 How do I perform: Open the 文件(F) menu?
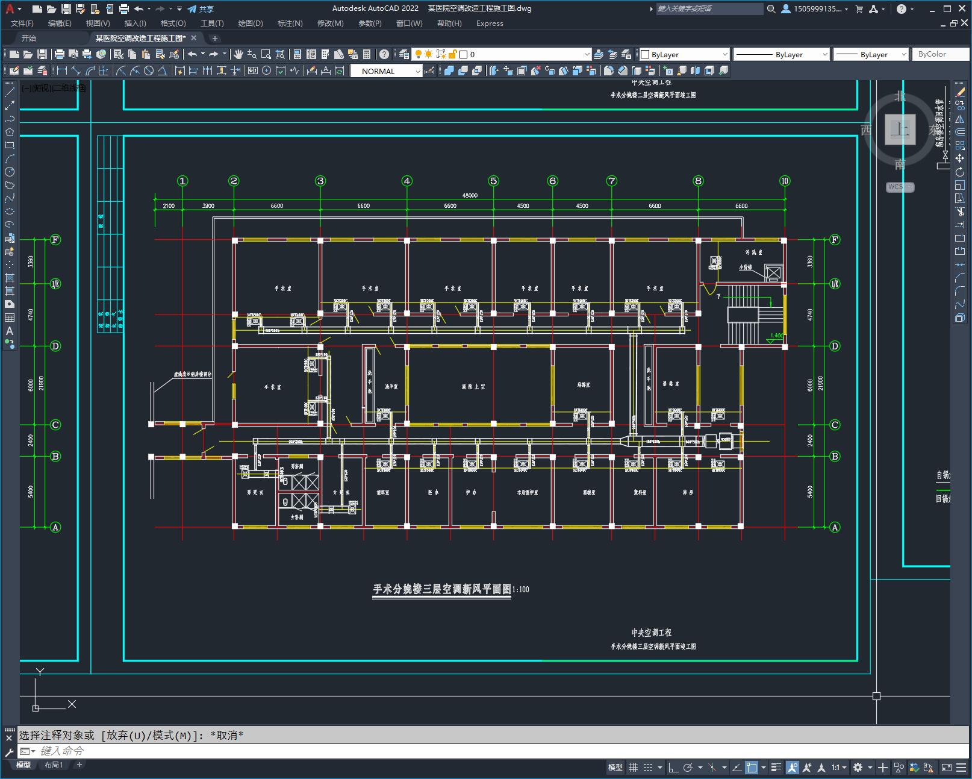pyautogui.click(x=22, y=23)
